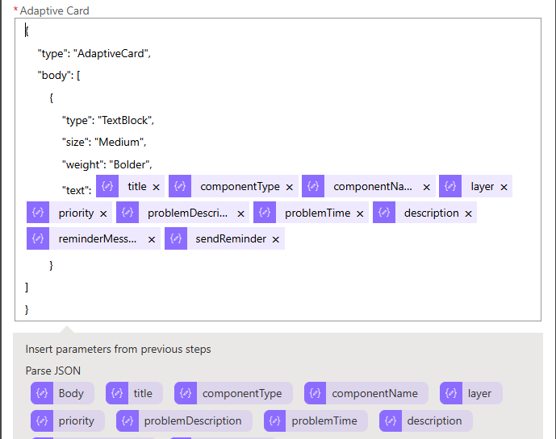Add the componentName dynamic parameter
This screenshot has width=556, height=439.
366,394
